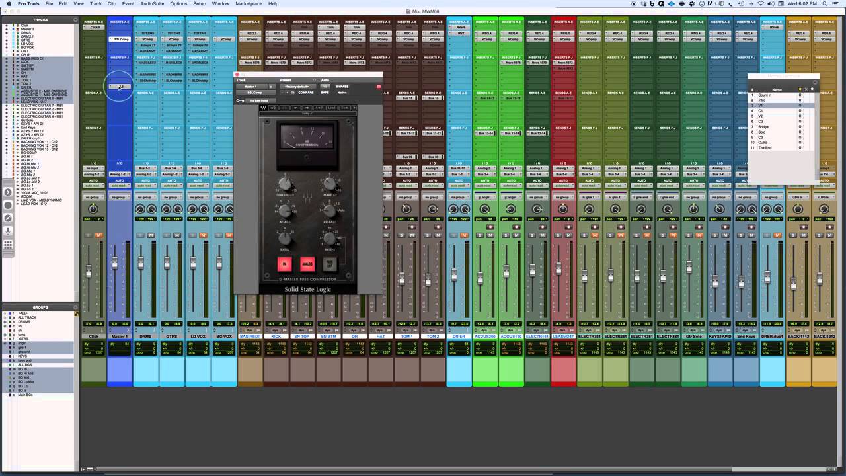
Task: Open the SSLComp insert on Master 1 track
Action: (120, 39)
